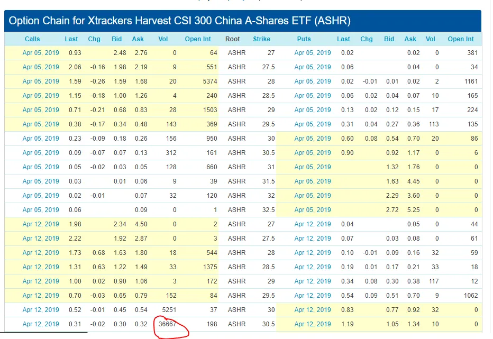Select the 4.50 call ask cell
Screen dimensions: 493x339
click(x=141, y=224)
